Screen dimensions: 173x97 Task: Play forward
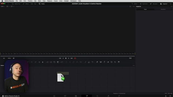(x=69, y=58)
